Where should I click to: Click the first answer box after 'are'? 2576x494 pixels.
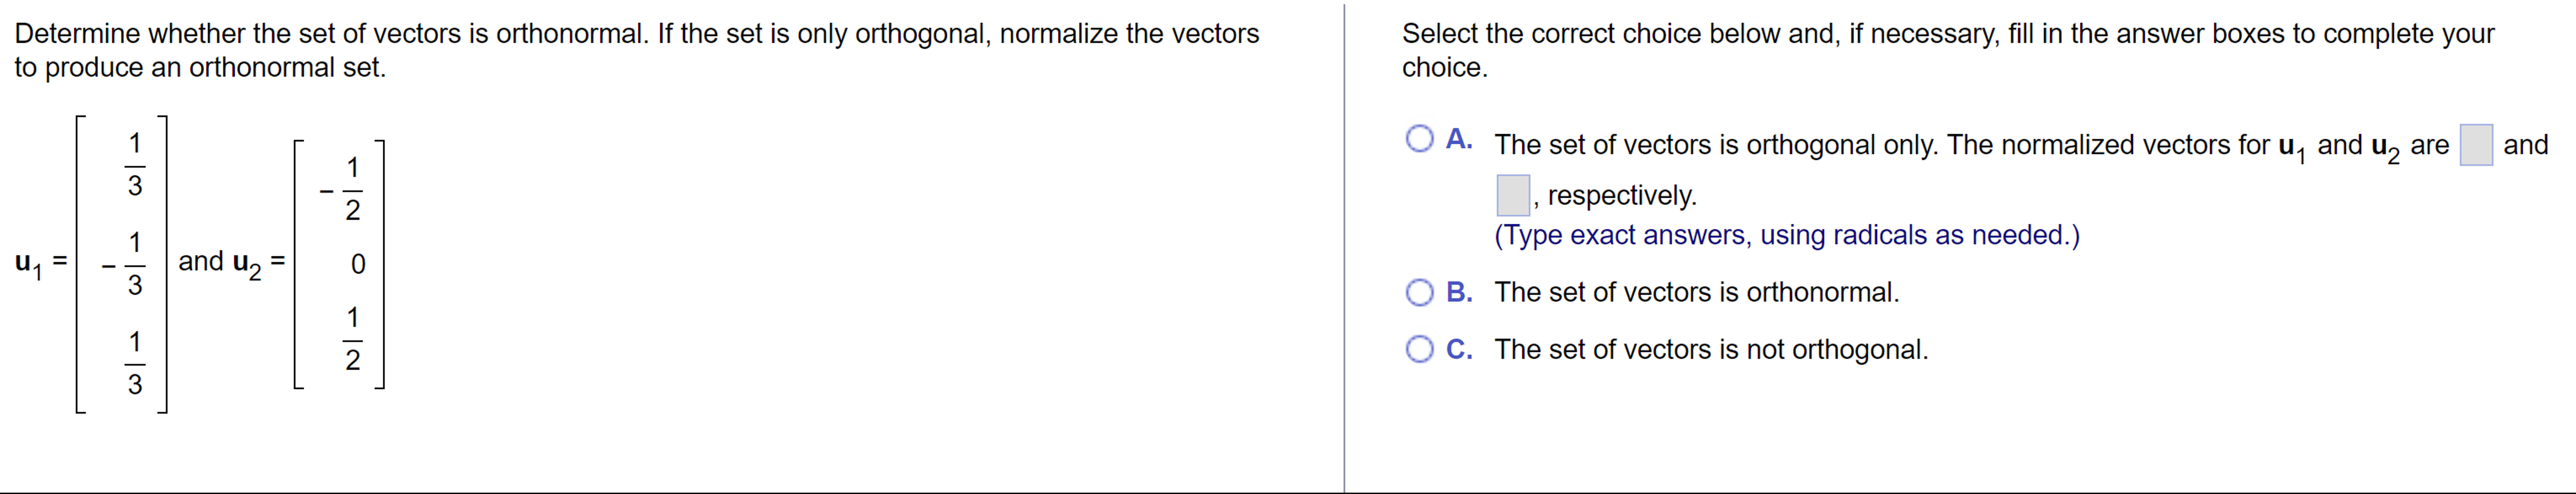[x=2476, y=145]
